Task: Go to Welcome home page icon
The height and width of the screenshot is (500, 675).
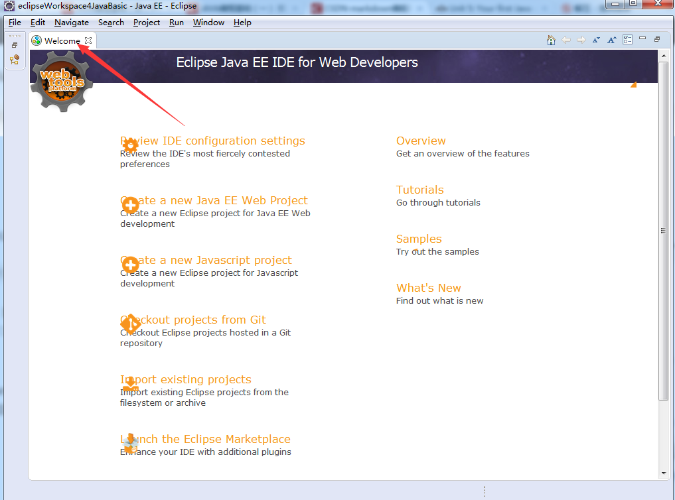Action: click(x=551, y=40)
